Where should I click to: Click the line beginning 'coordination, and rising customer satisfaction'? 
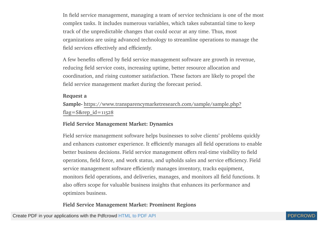pos(159,76)
